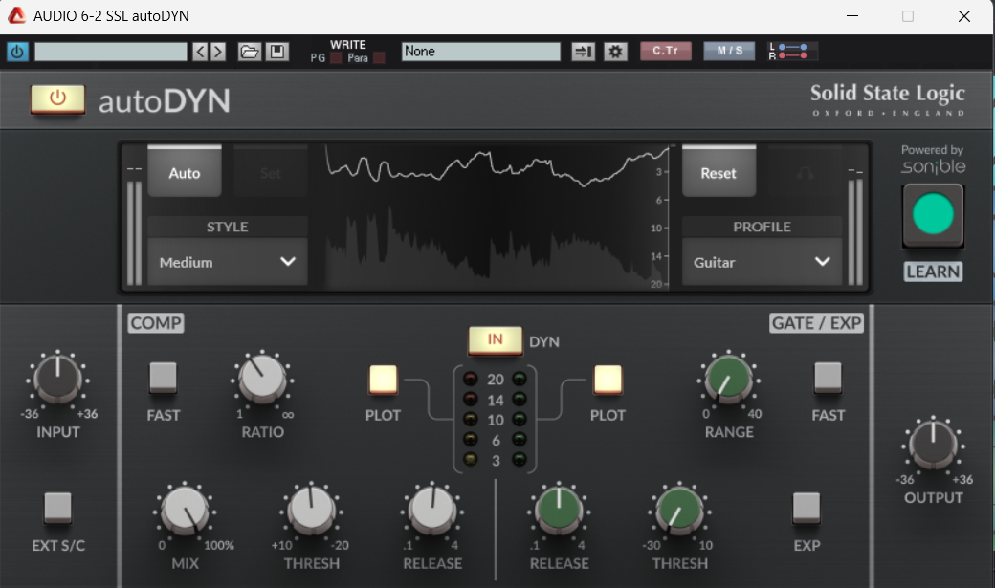The height and width of the screenshot is (588, 995).
Task: Click the save preset floppy disk icon
Action: point(277,52)
